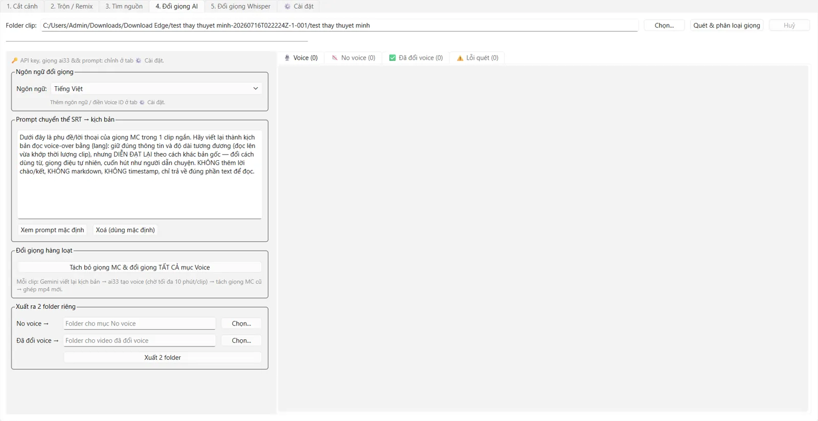This screenshot has height=421, width=818.
Task: Click the 'Folder cho mục No voice' field
Action: [140, 324]
